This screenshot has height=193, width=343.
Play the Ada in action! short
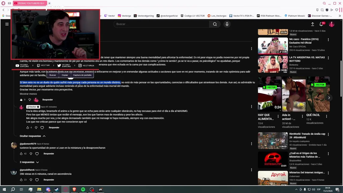pyautogui.click(x=294, y=94)
